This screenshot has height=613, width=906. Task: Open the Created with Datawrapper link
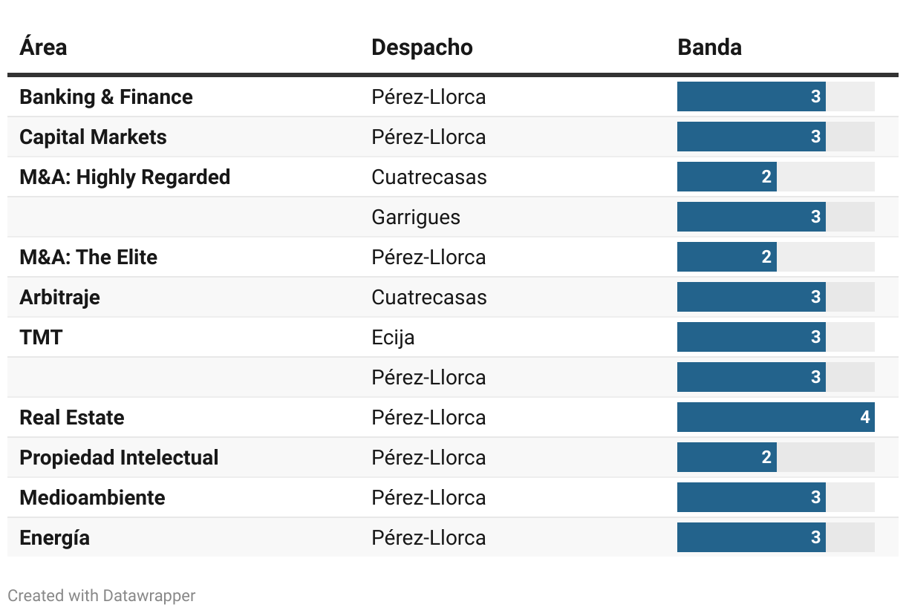[x=102, y=595]
